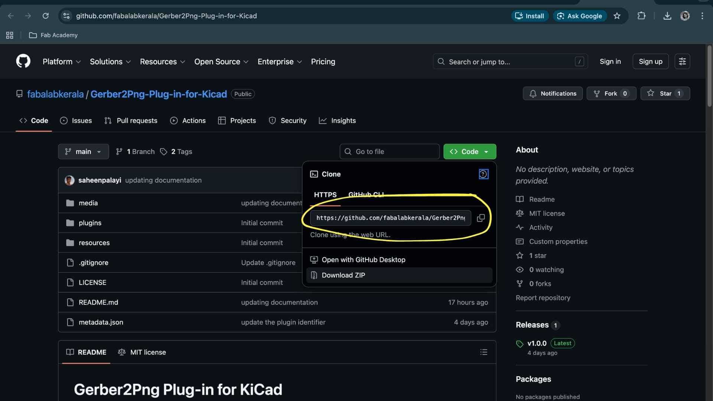Click the GitHub logo home icon
The width and height of the screenshot is (713, 401).
point(23,61)
